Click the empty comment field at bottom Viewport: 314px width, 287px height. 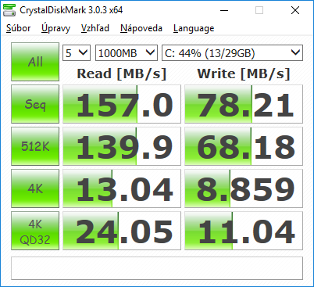pyautogui.click(x=157, y=268)
